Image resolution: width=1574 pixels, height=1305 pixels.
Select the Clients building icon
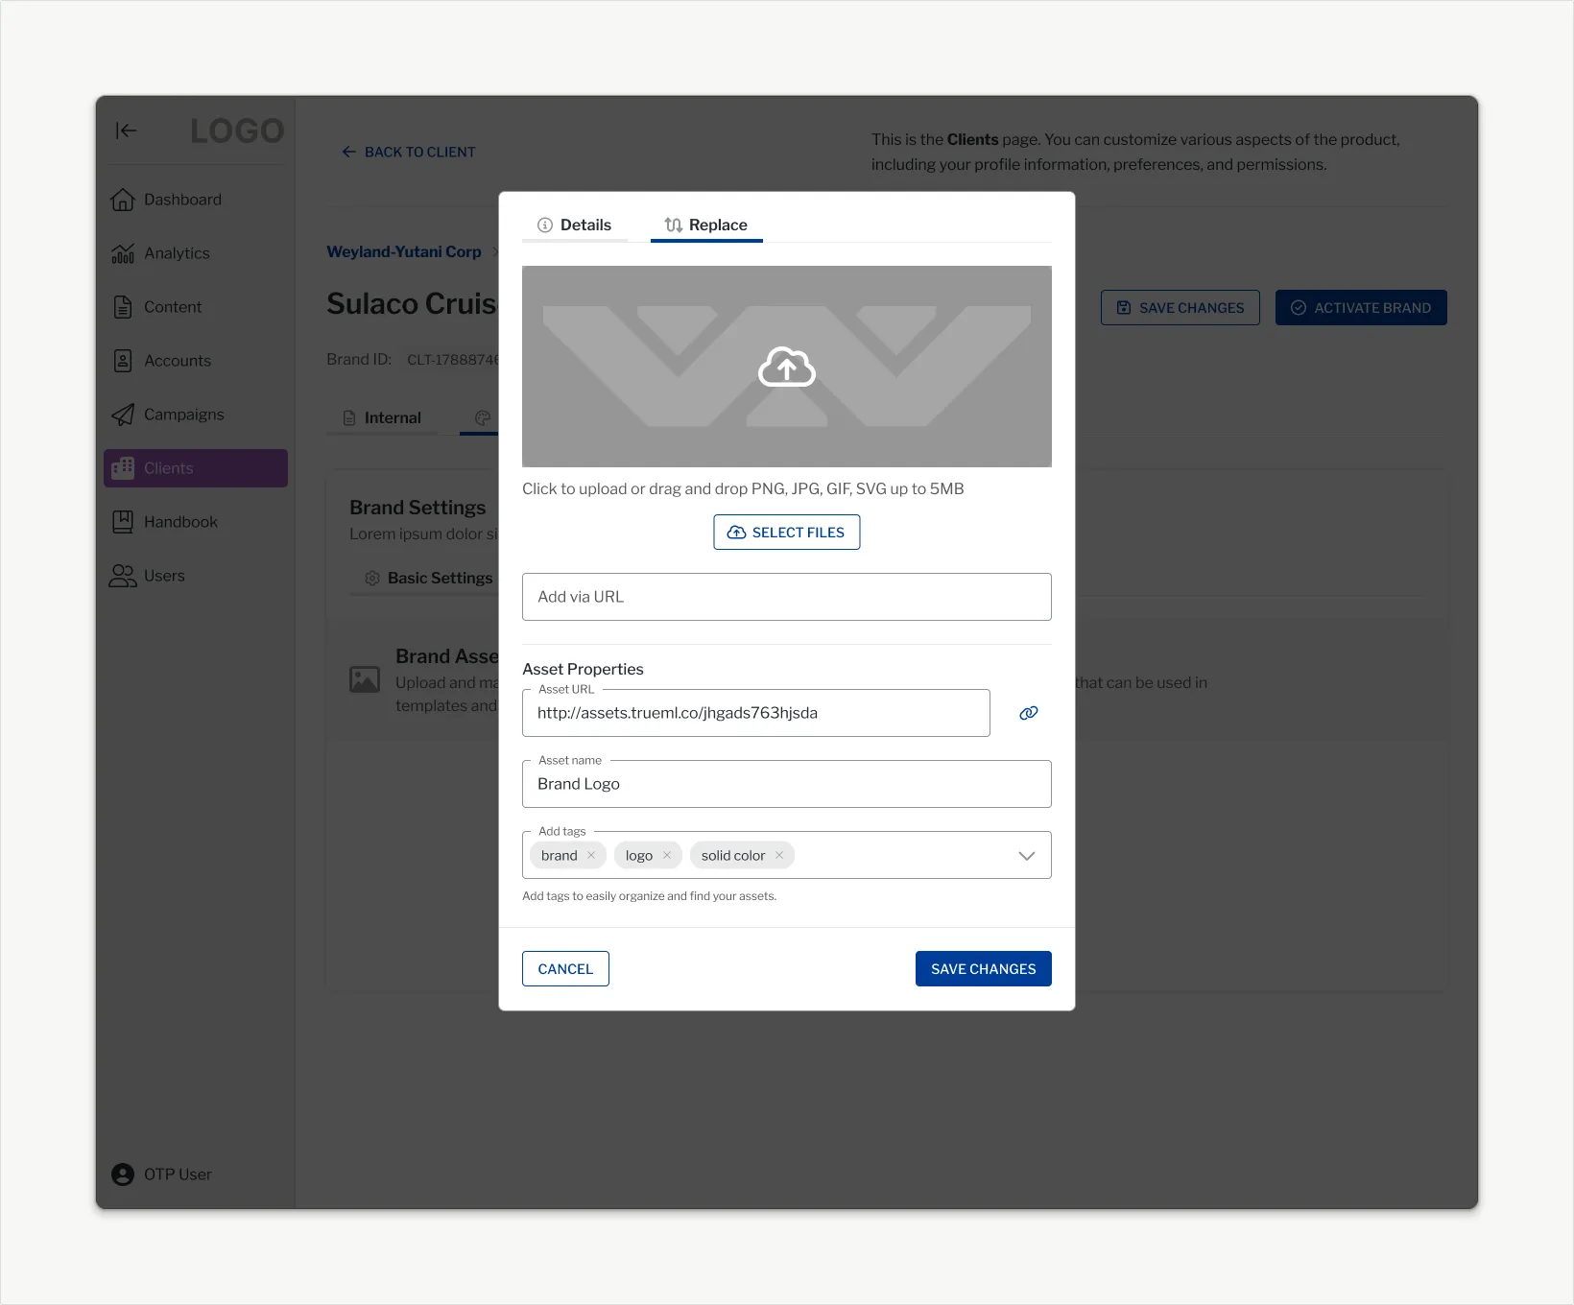click(123, 468)
